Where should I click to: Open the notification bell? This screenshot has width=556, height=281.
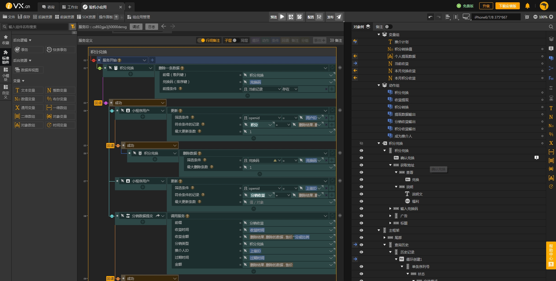pyautogui.click(x=527, y=6)
